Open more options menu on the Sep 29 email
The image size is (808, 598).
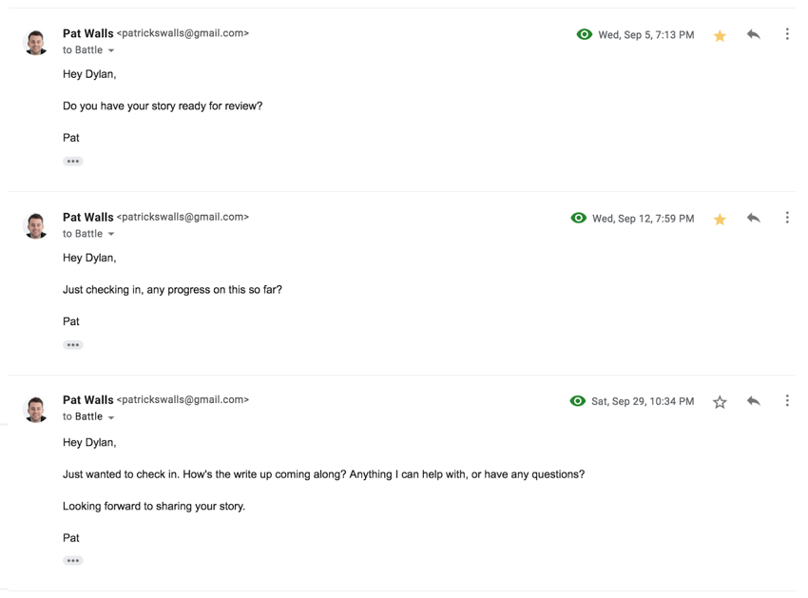(x=787, y=400)
